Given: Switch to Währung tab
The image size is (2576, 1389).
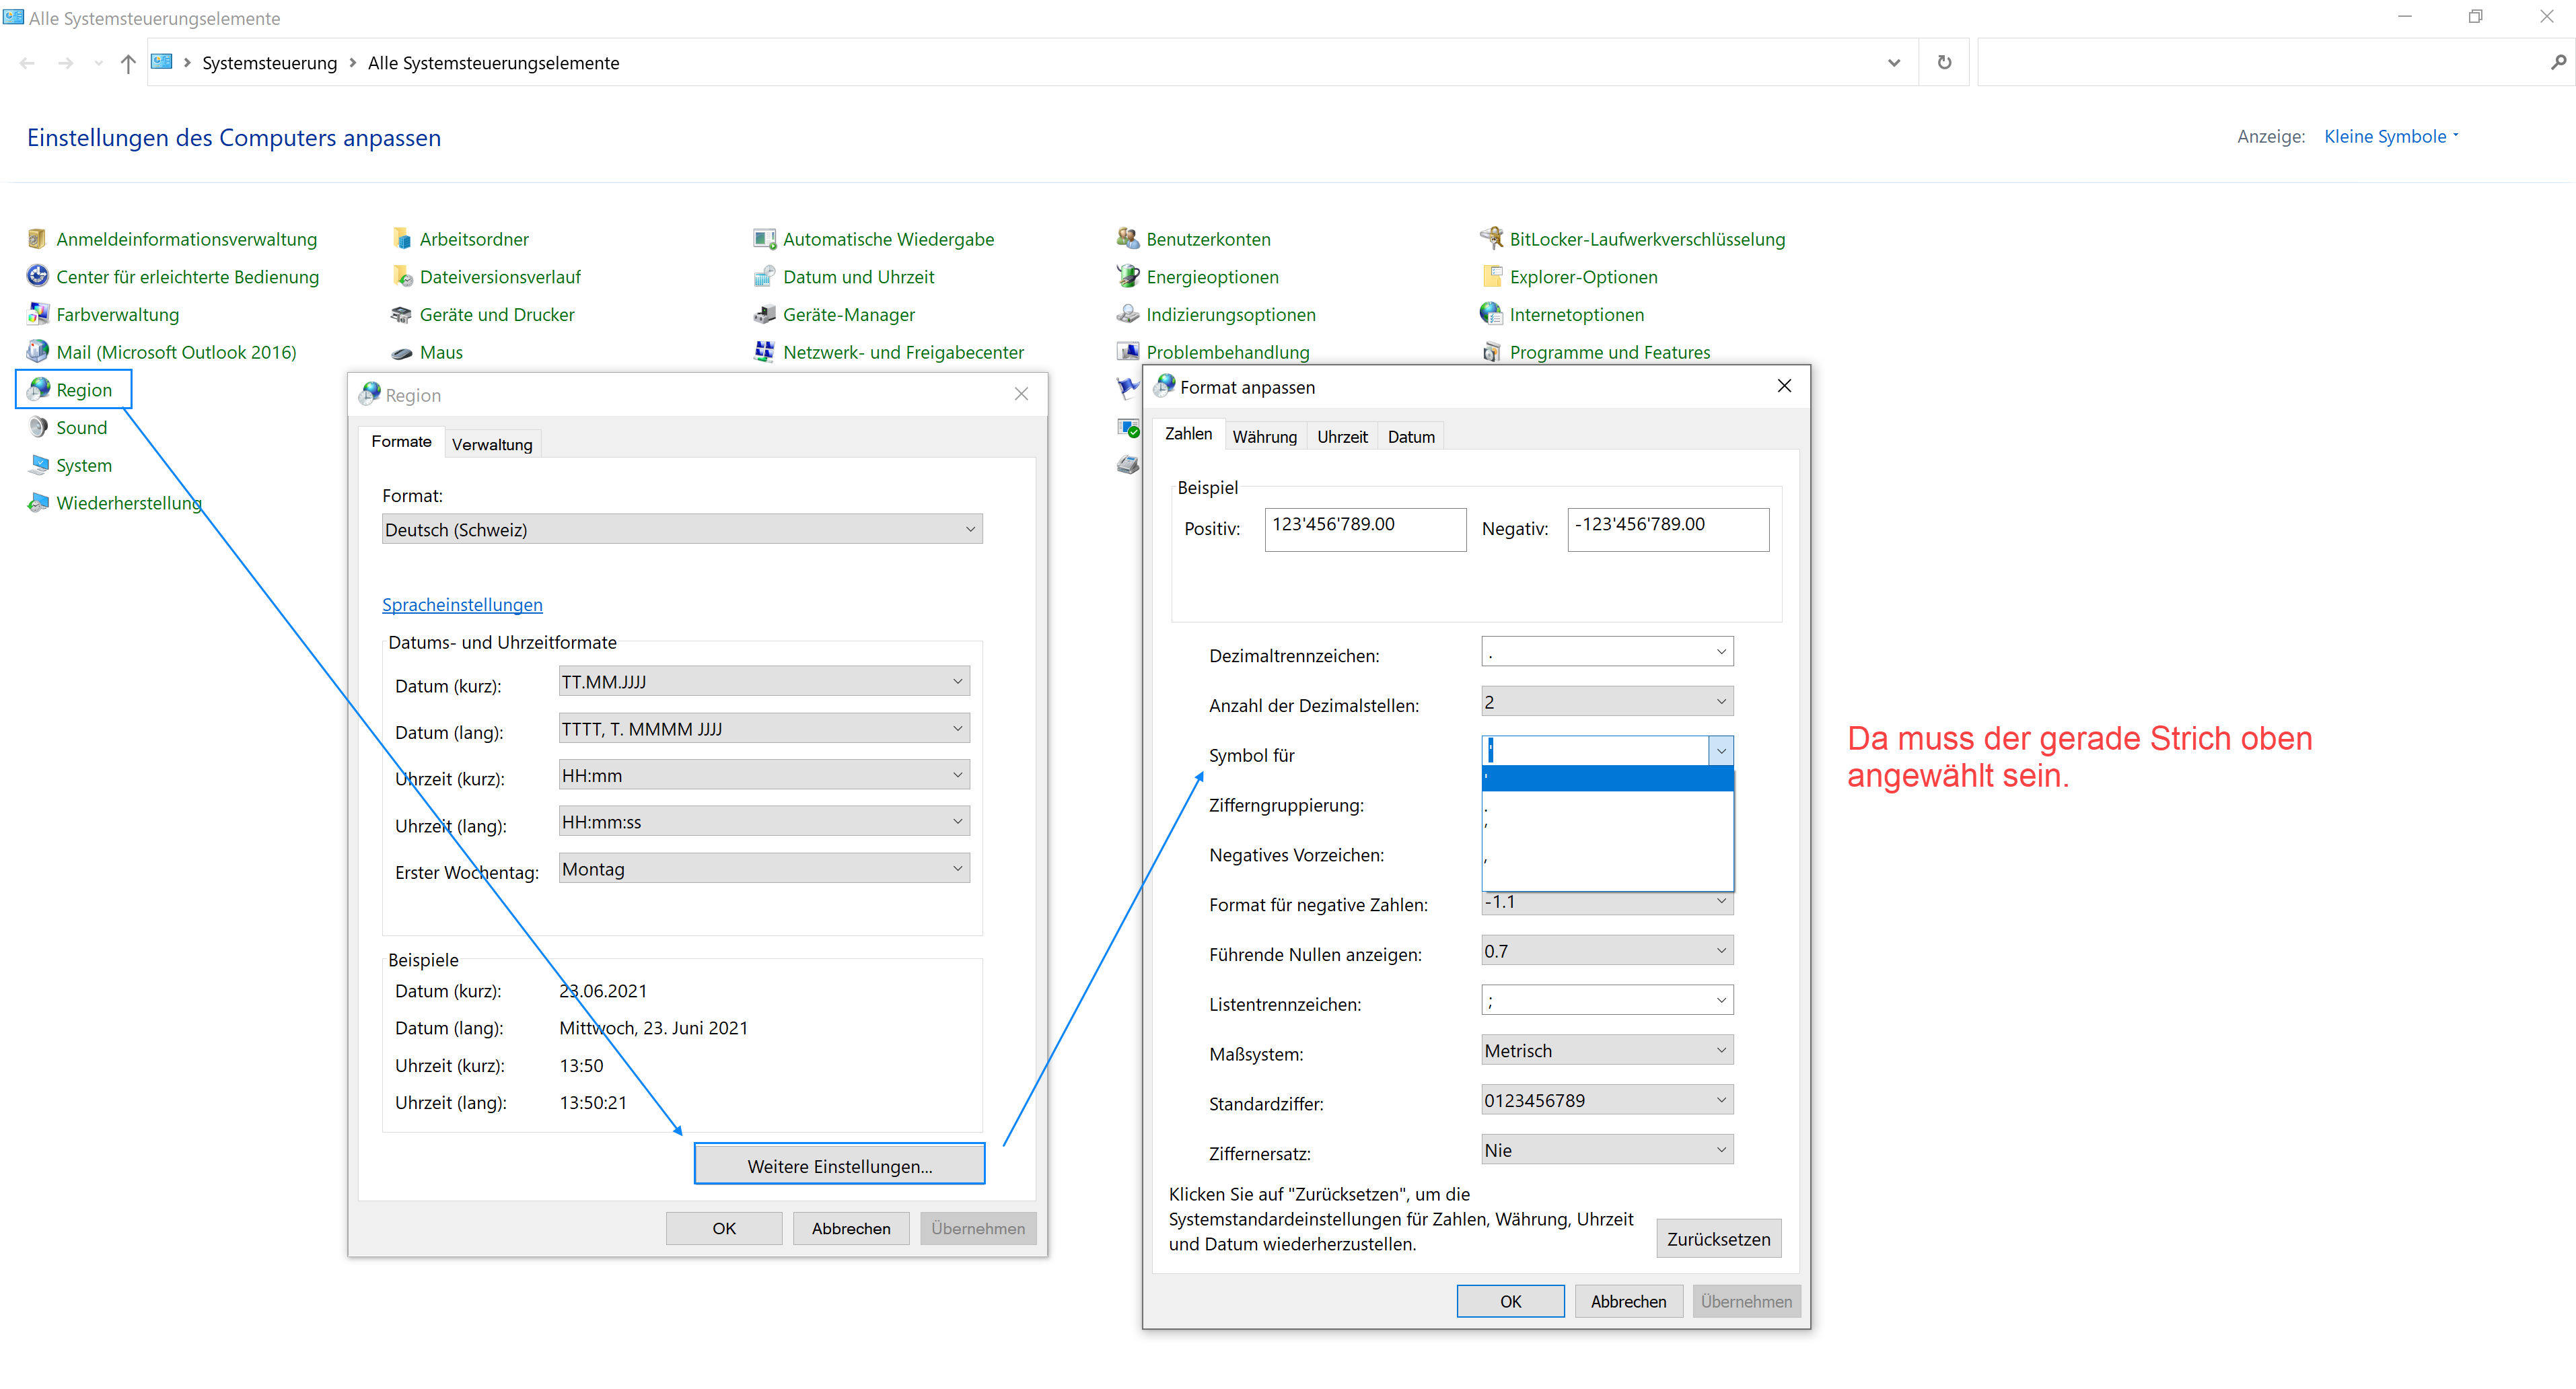Looking at the screenshot, I should [1264, 437].
